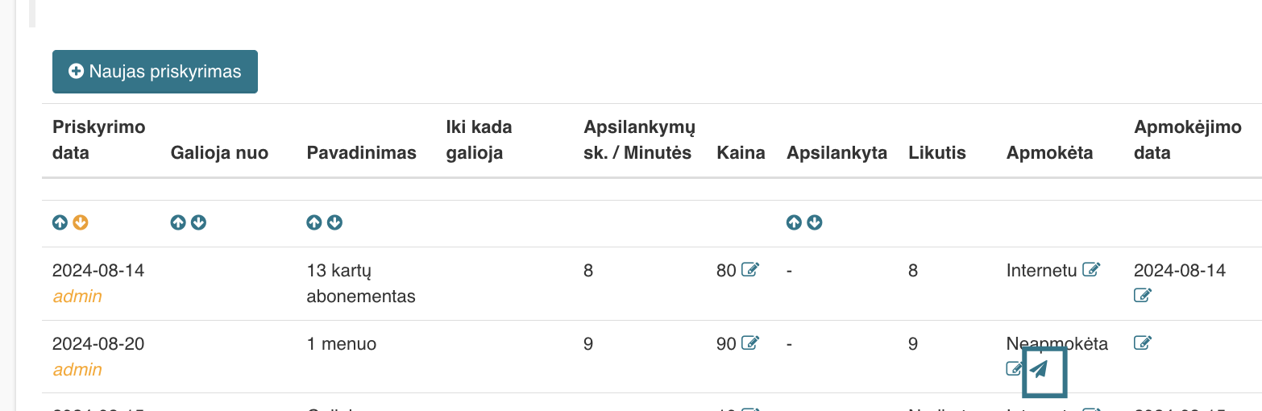Screen dimensions: 1262x411
Task: Sort Galioja nuo column ascending
Action: [178, 222]
